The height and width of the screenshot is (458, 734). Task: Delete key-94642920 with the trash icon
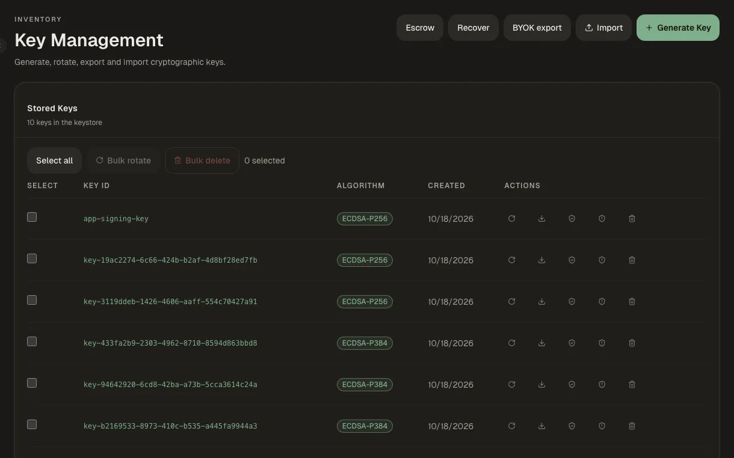tap(632, 385)
